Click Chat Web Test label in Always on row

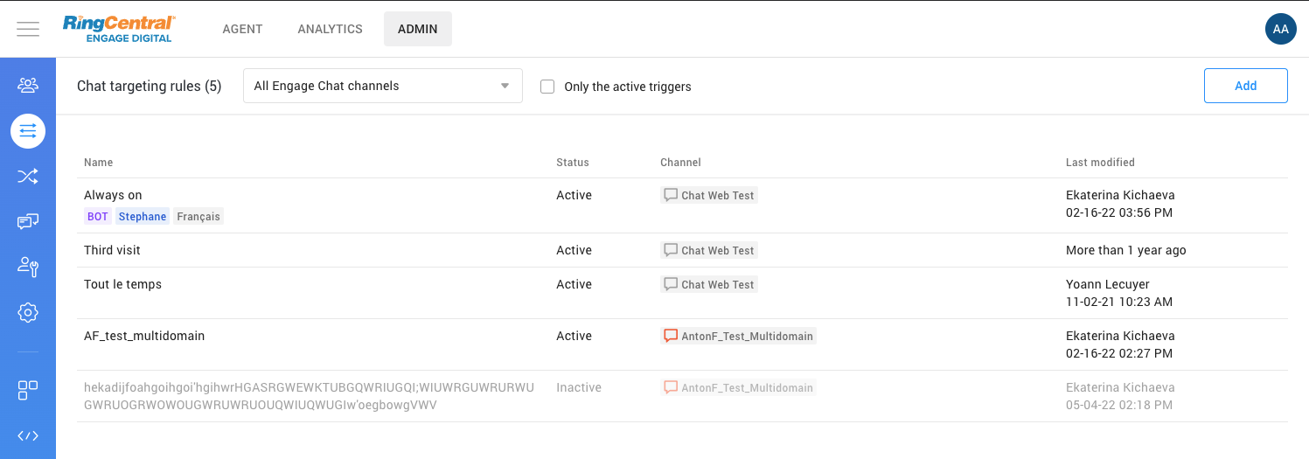pyautogui.click(x=718, y=195)
